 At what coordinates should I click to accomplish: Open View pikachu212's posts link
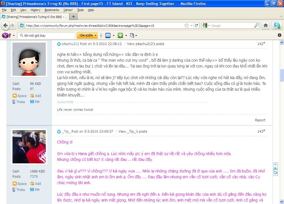146,44
